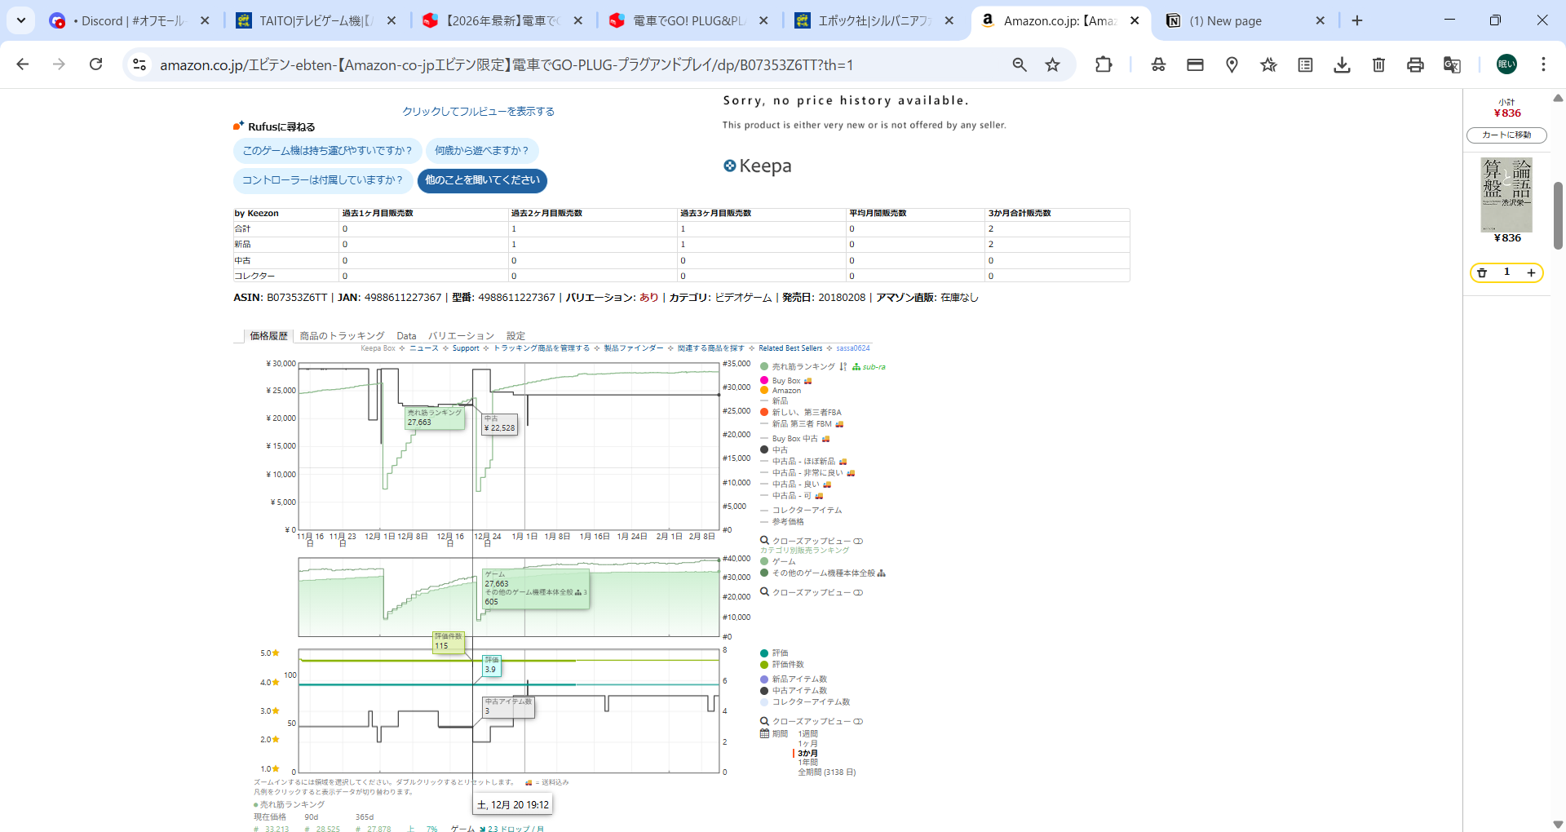Open the location pin toolbar icon
Screen dimensions: 1566x832
point(1232,64)
